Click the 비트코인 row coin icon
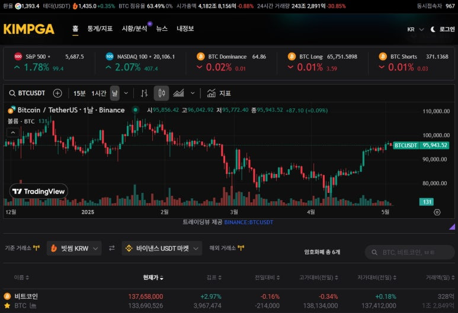Viewport: 458px width, 313px height. [7, 296]
